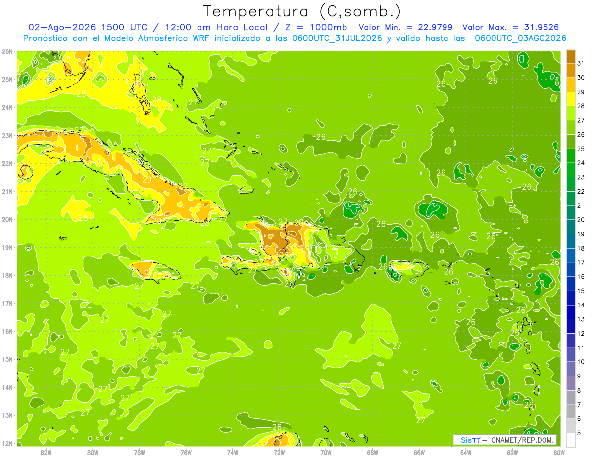Click the orange legend swatch between 30 and 31
The width and height of the screenshot is (594, 459).
tap(571, 71)
